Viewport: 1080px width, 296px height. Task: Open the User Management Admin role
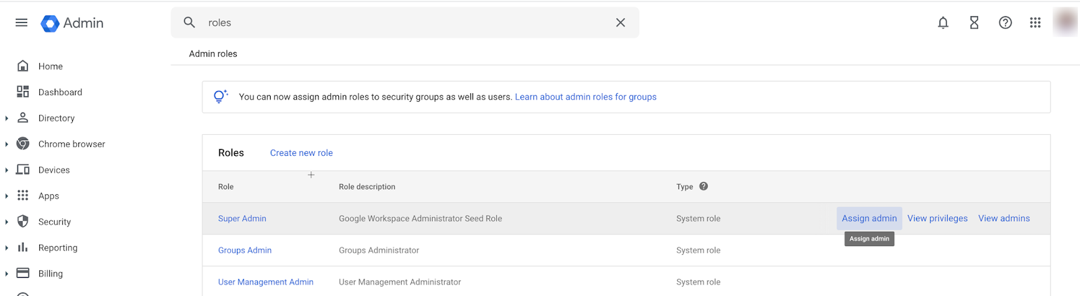(266, 282)
